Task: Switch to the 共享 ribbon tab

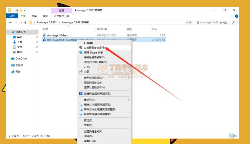Action: tap(34, 16)
